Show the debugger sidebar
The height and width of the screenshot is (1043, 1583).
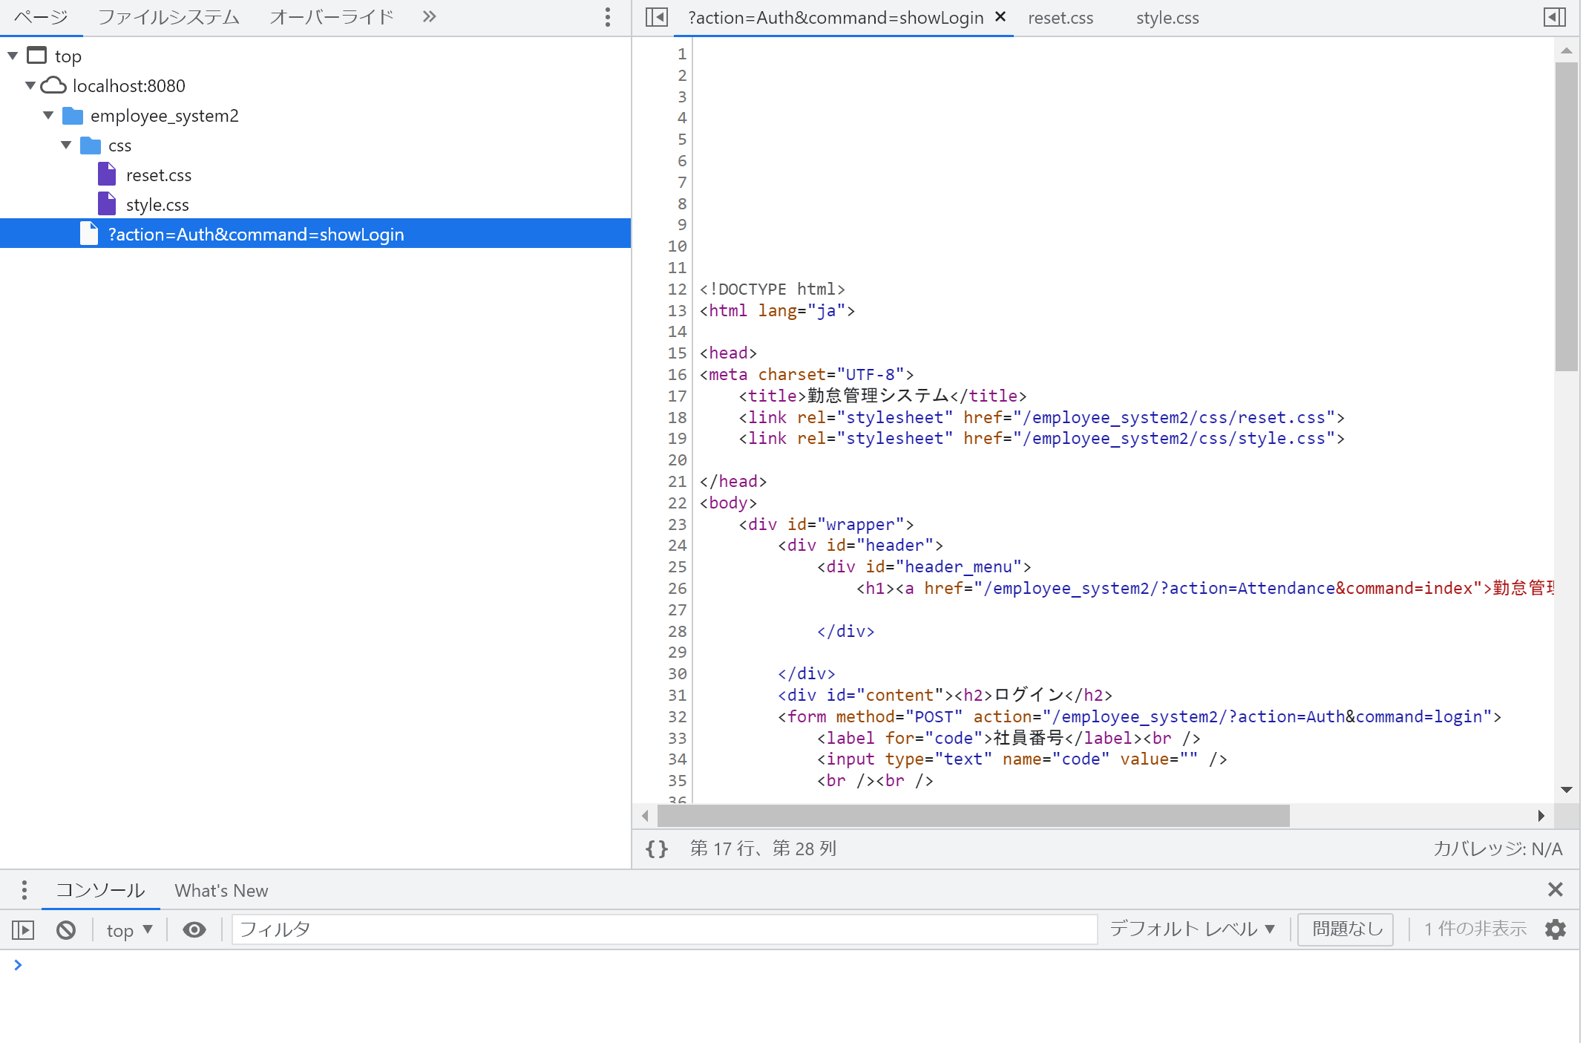[1556, 16]
